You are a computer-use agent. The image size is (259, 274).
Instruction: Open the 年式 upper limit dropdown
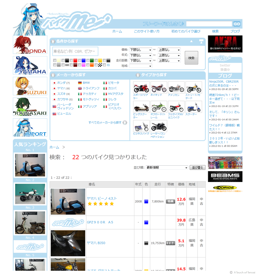[x=169, y=55]
